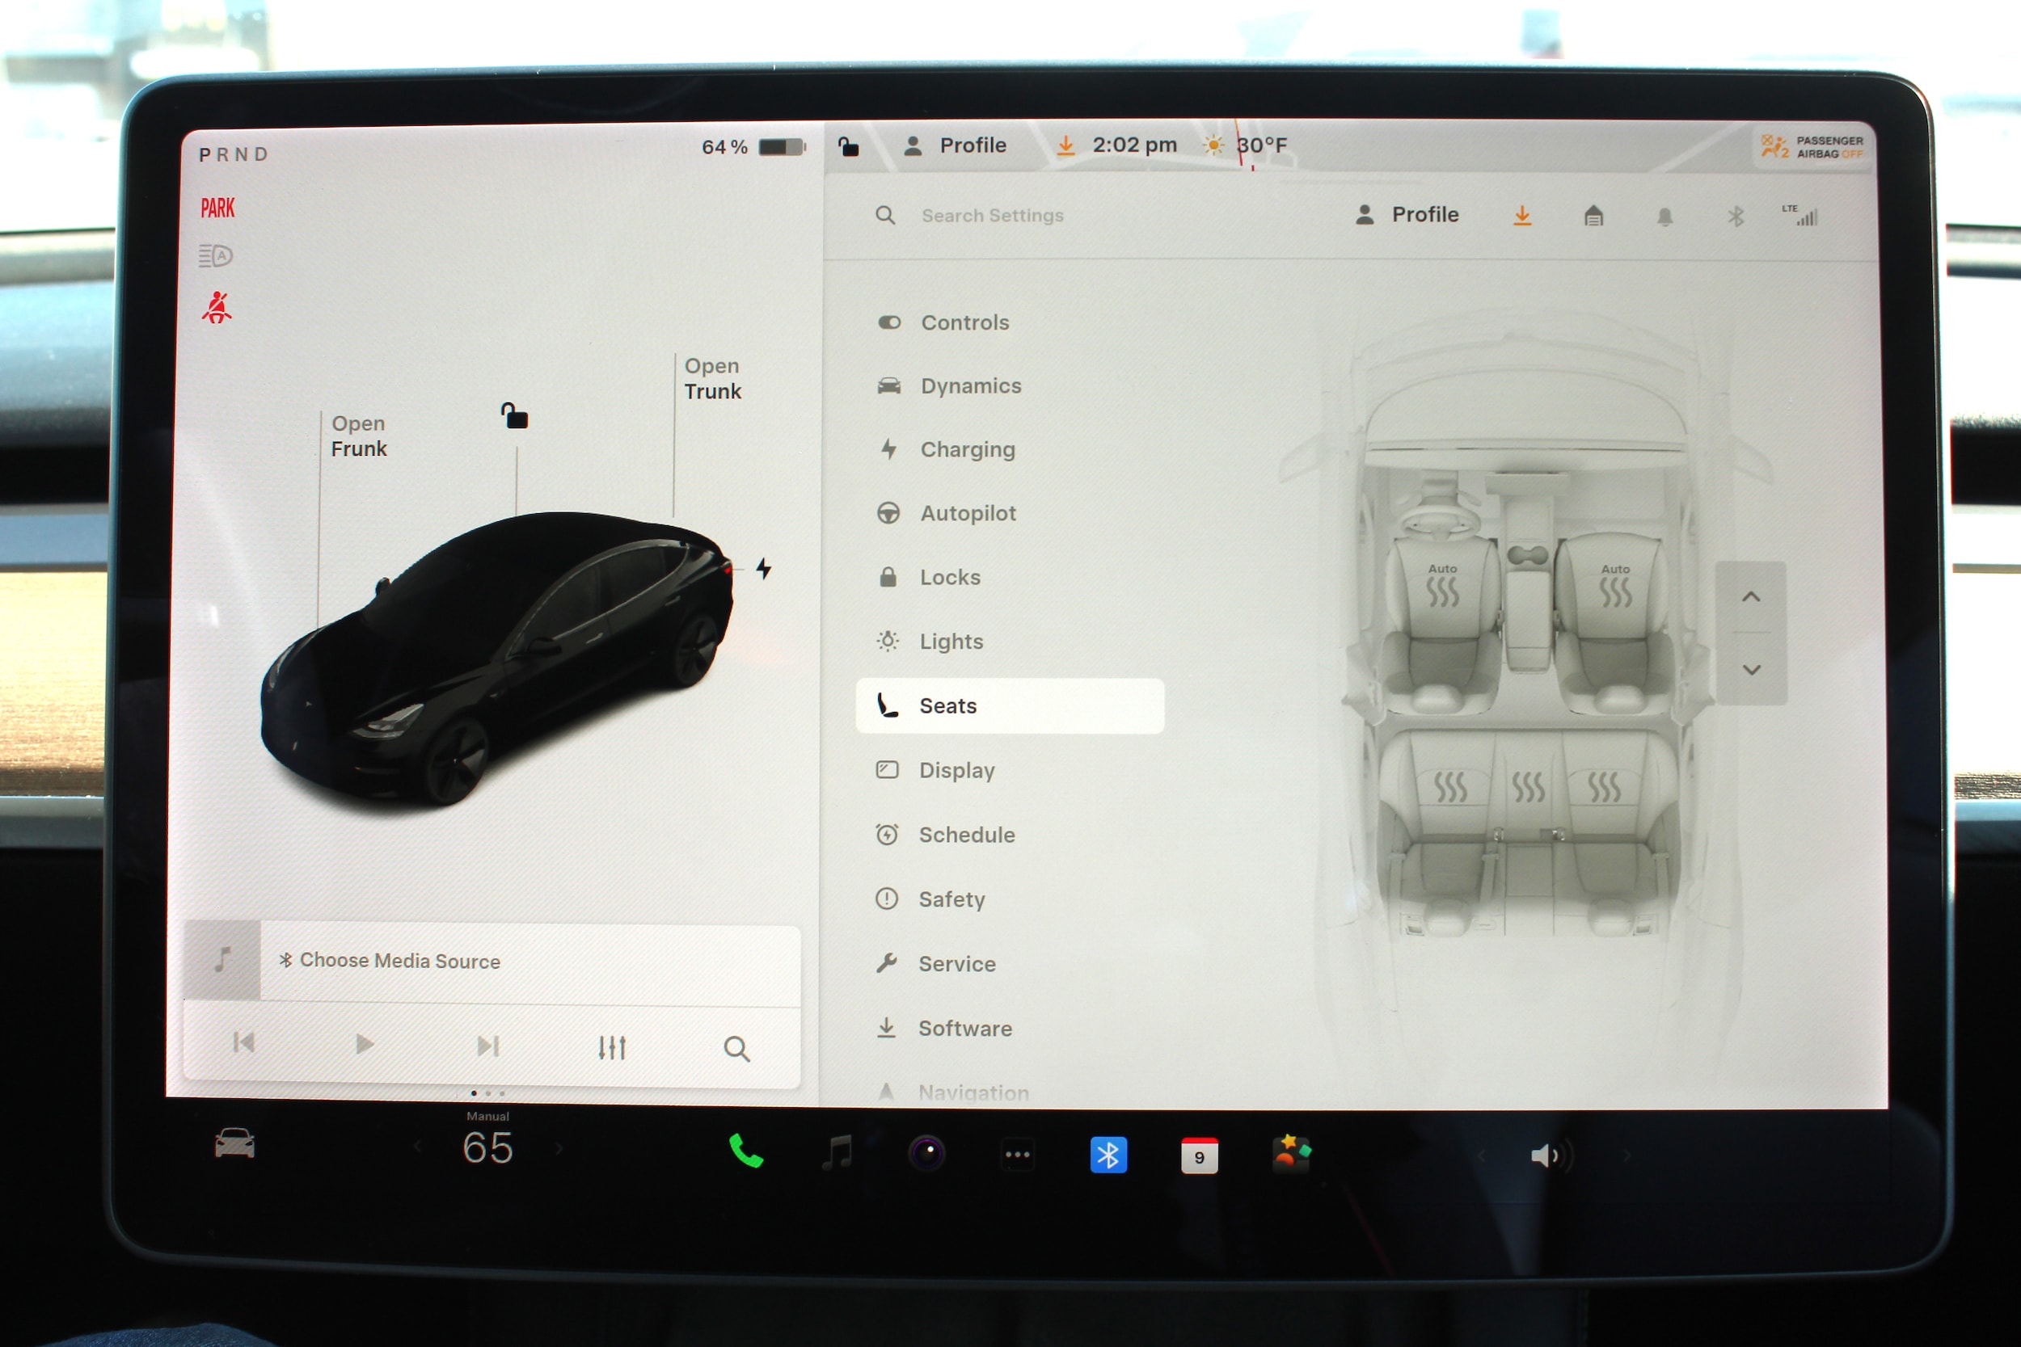Open the Display settings menu
Screen dimensions: 2021x1347
(x=956, y=771)
